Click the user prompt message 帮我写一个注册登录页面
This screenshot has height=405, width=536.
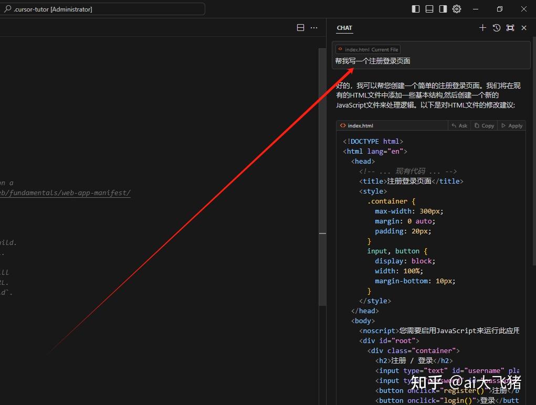click(x=372, y=60)
